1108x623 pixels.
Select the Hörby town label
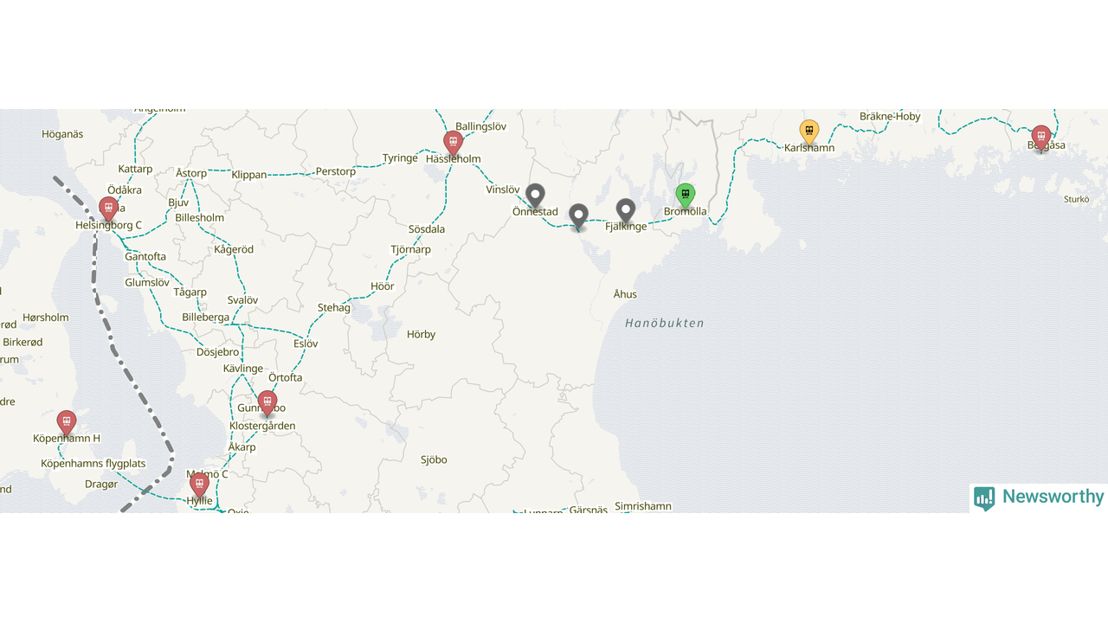pos(422,334)
